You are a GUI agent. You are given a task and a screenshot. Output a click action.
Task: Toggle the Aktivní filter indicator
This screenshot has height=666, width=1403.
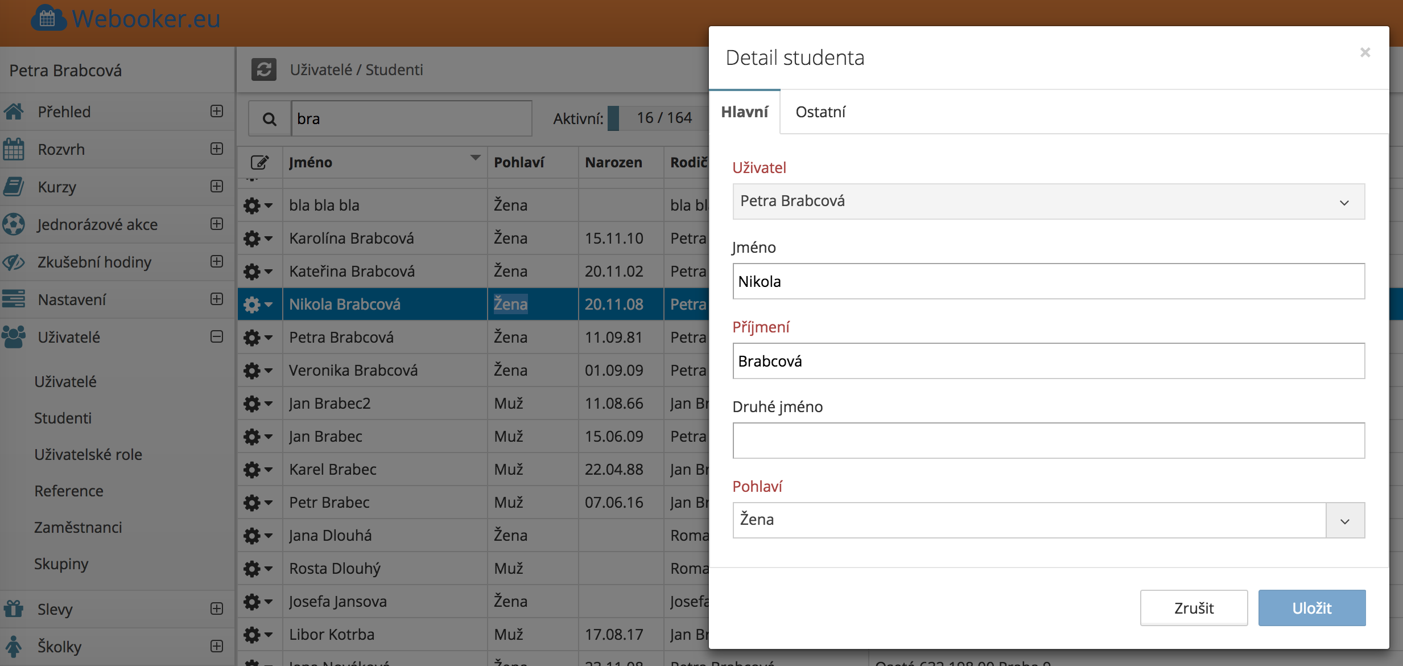tap(613, 118)
